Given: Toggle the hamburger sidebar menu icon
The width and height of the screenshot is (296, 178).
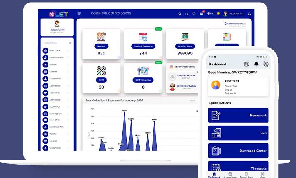Looking at the screenshot, I should (79, 14).
